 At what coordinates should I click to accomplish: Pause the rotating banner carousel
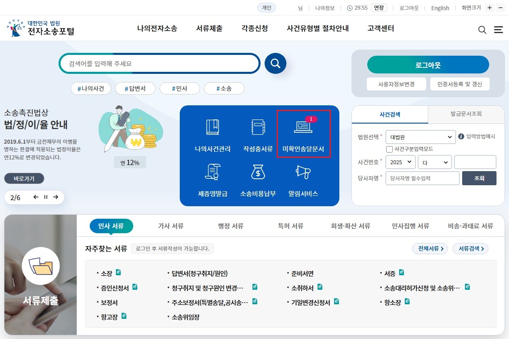pos(46,197)
